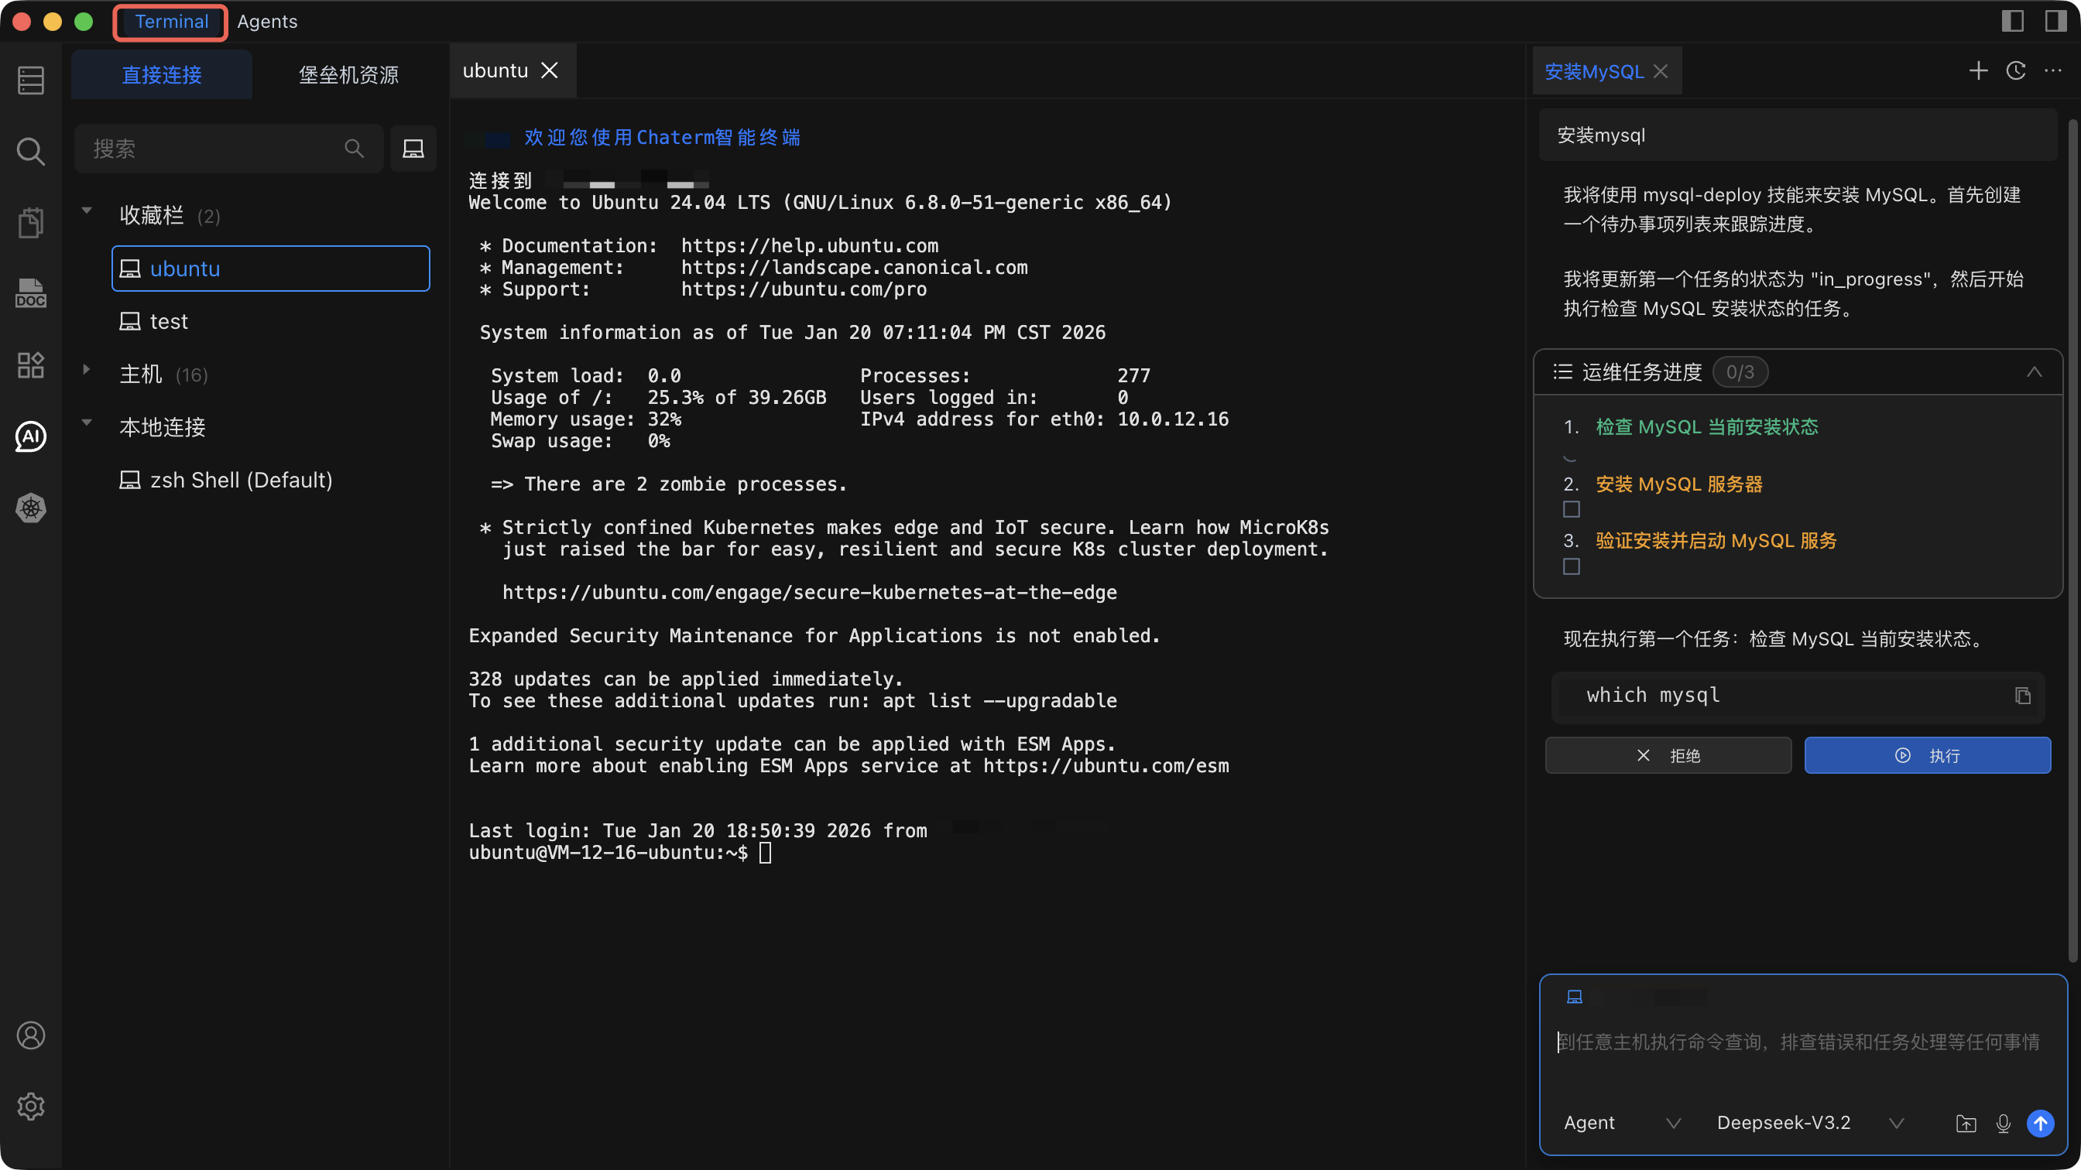Toggle the right panel layout icon
2081x1170 pixels.
click(2055, 21)
